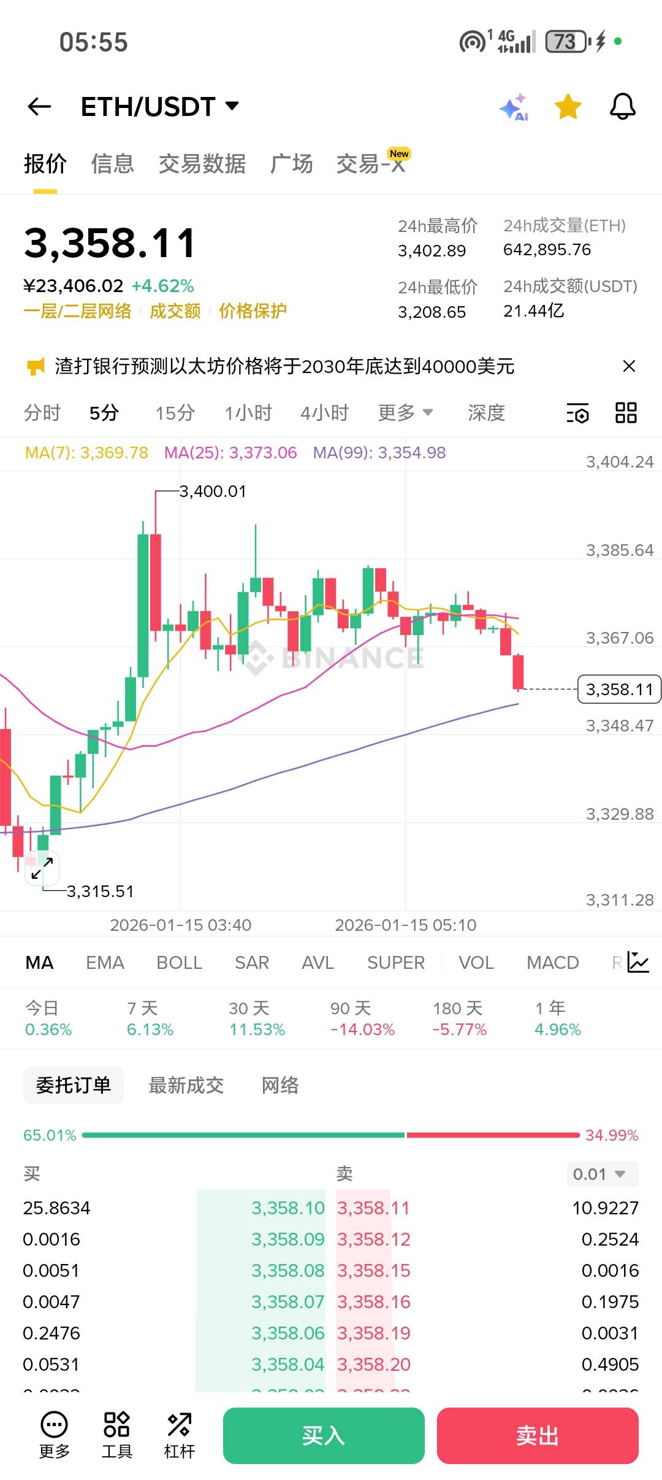
Task: Open price alert bell icon
Action: (x=622, y=107)
